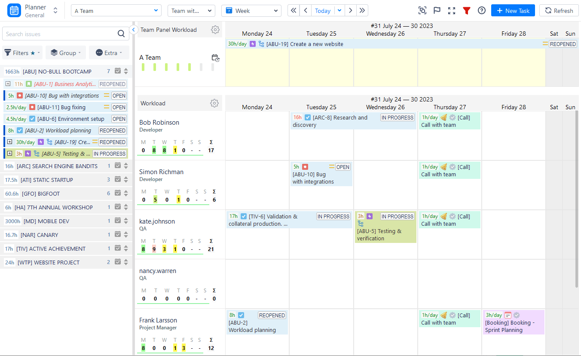Click the scheduling calendar icon next to A Team
This screenshot has height=356, width=581.
pyautogui.click(x=215, y=58)
